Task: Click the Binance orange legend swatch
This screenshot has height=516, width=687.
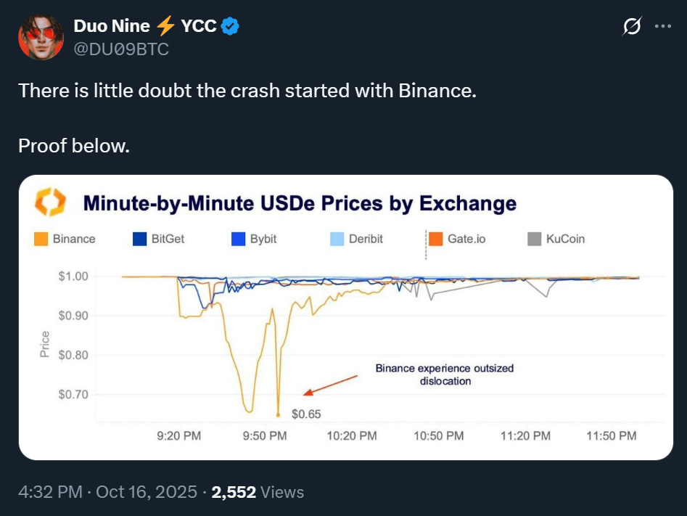Action: pyautogui.click(x=41, y=239)
